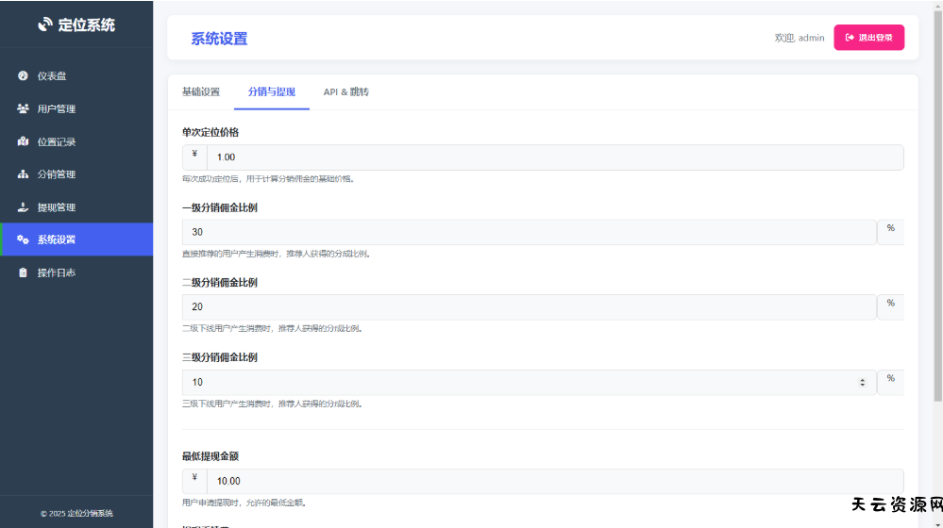This screenshot has width=943, height=528.
Task: Select the 分销与提现 tab
Action: 272,92
